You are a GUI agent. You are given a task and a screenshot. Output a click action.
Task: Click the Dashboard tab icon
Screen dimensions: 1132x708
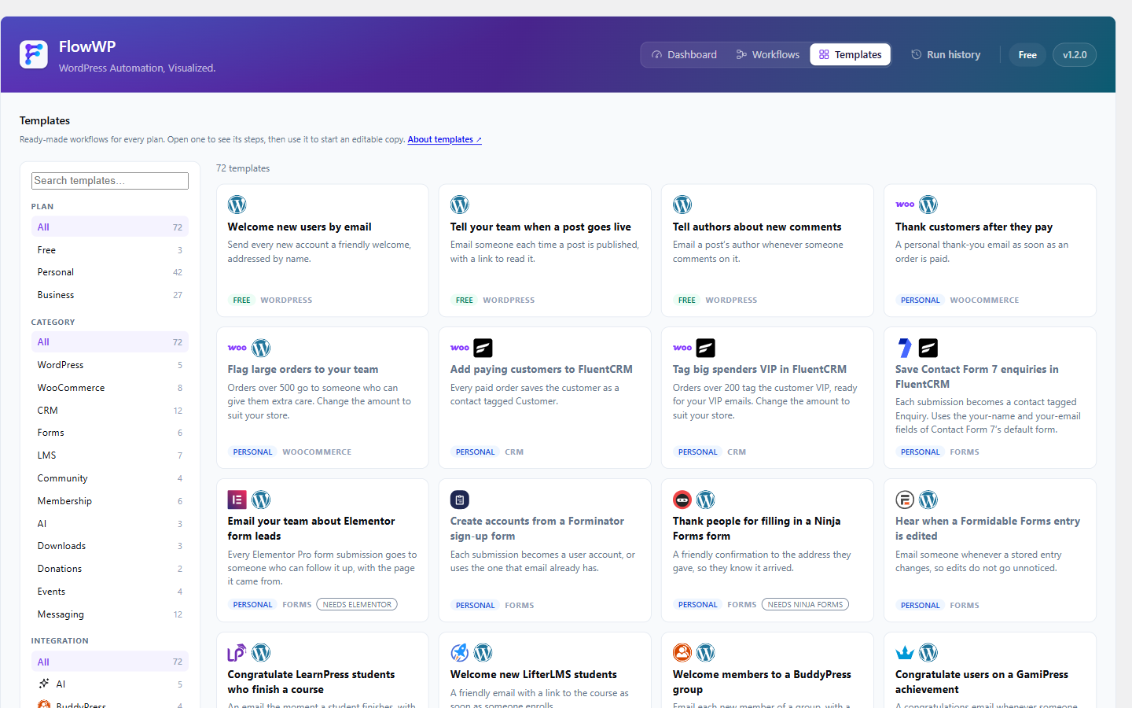pyautogui.click(x=656, y=54)
